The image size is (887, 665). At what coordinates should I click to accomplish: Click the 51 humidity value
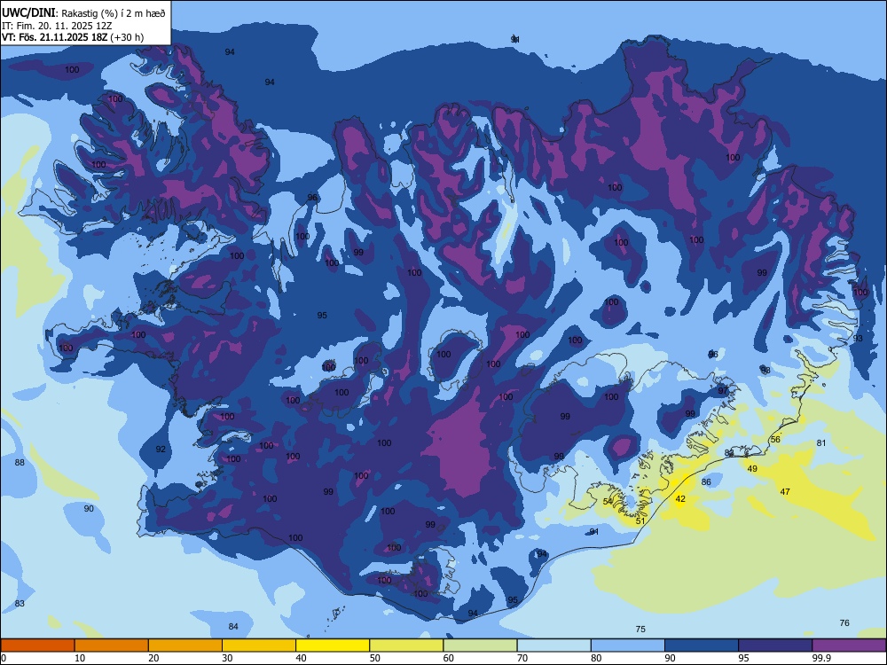pyautogui.click(x=640, y=520)
